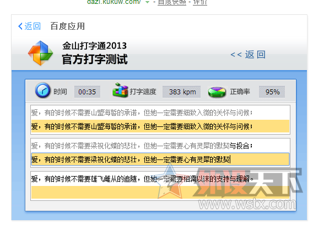Click the first typed line ending 关怀与问候
The width and height of the screenshot is (313, 229).
[160, 126]
